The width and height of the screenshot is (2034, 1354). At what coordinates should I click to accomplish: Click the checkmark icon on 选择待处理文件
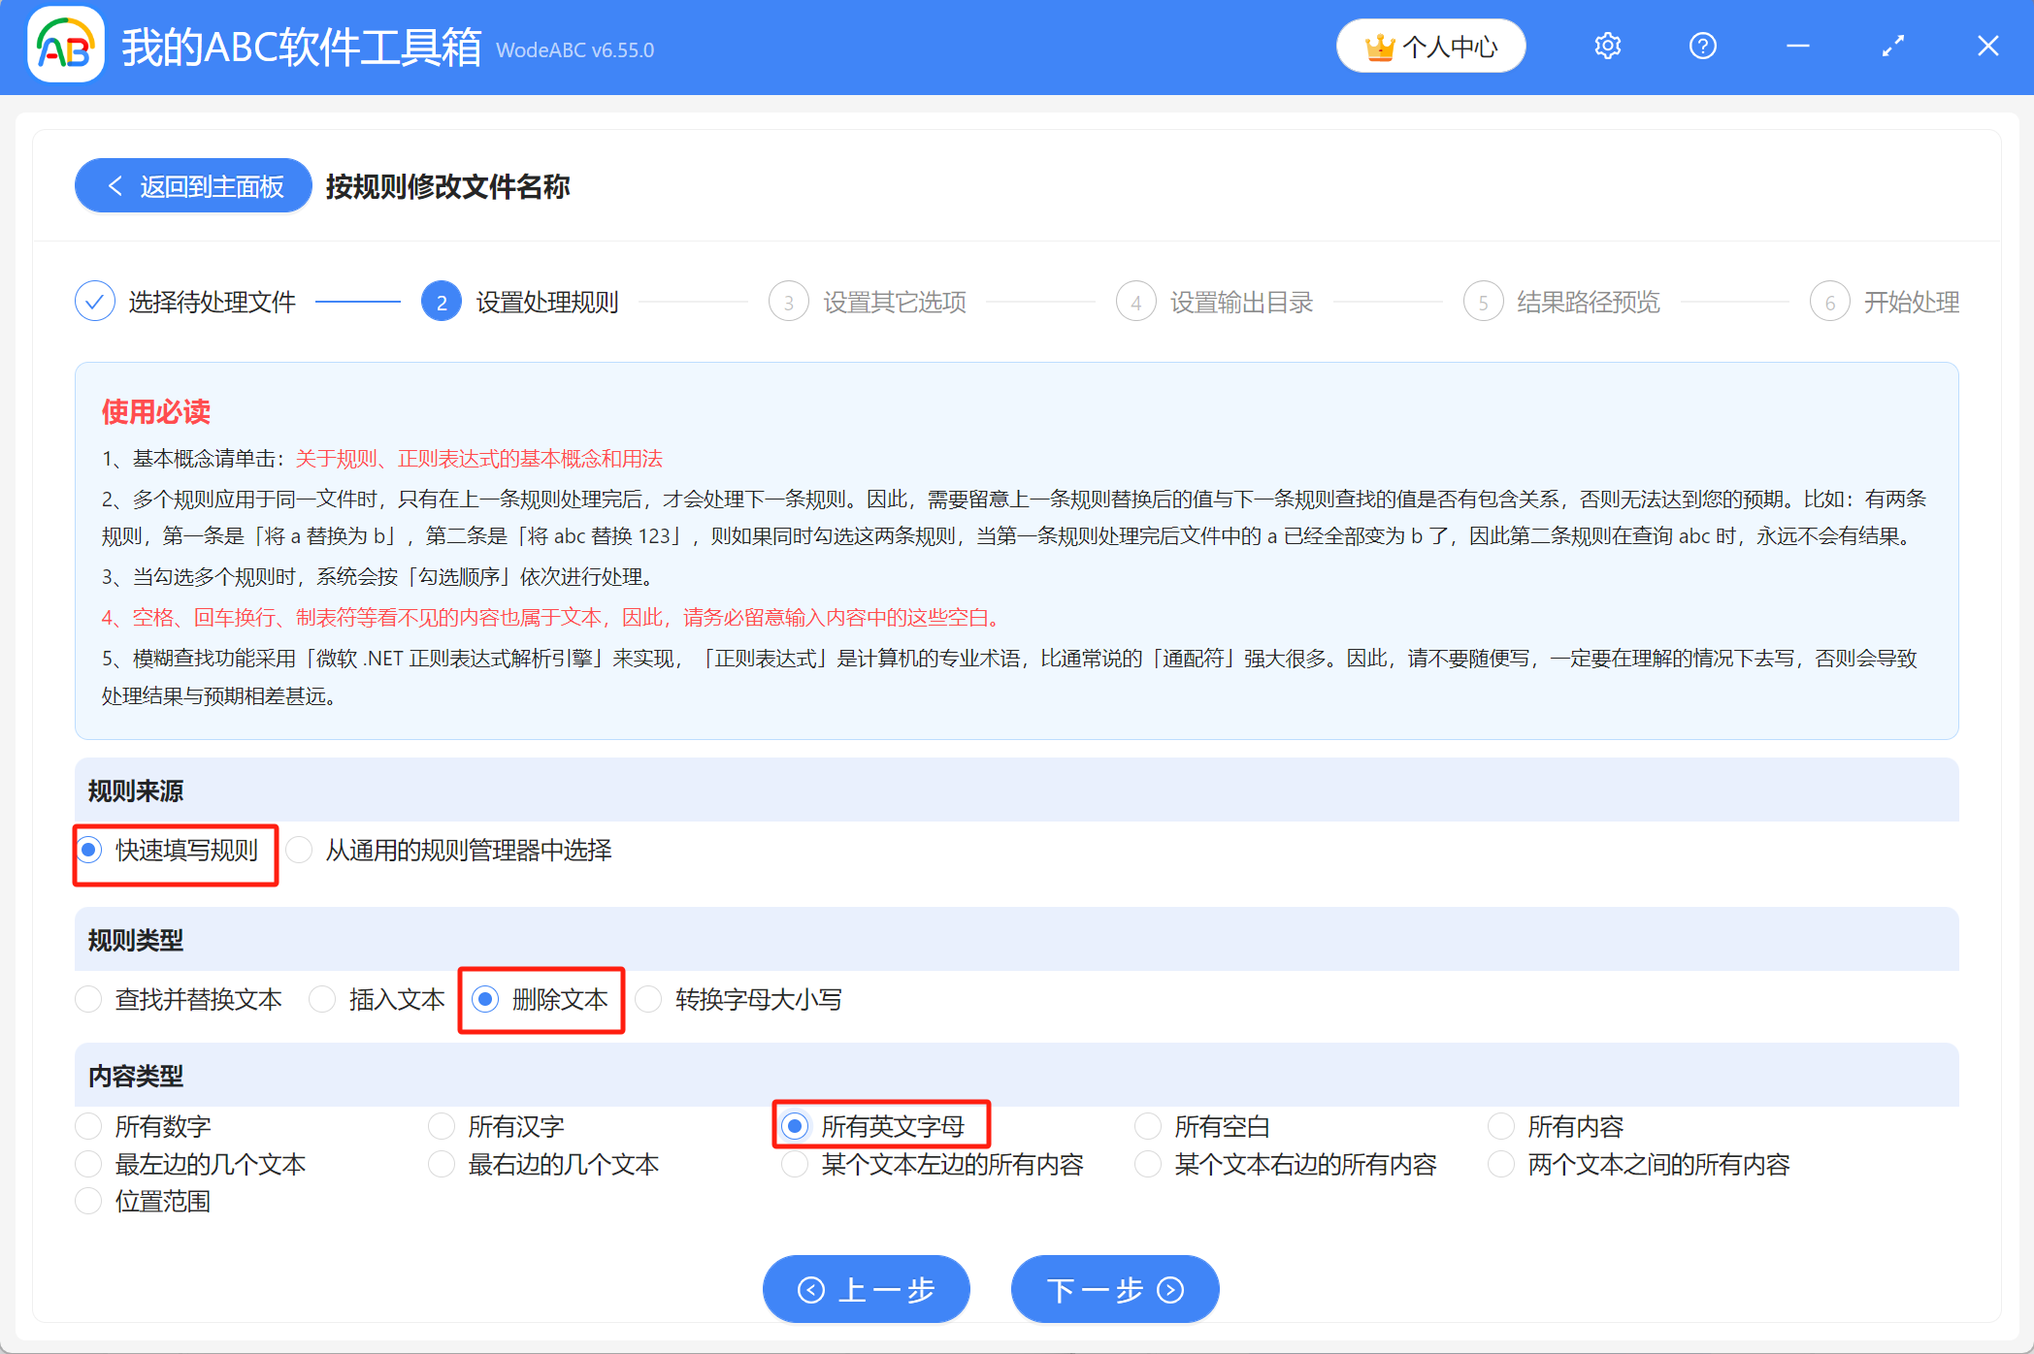[x=94, y=301]
